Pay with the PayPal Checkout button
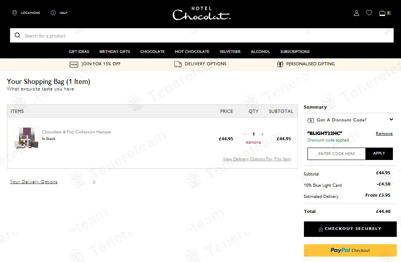The height and width of the screenshot is (262, 401). coord(350,250)
